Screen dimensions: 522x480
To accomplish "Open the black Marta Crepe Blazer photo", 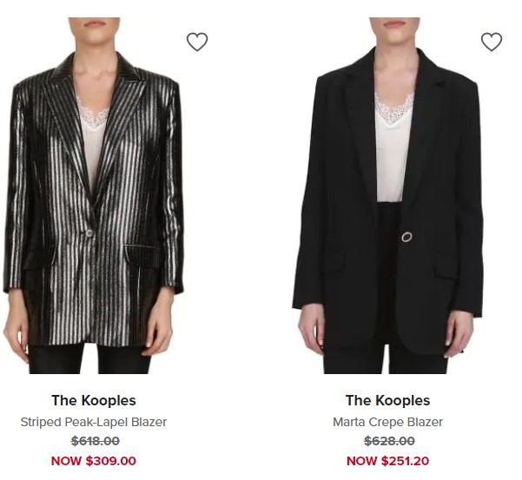I will coord(388,195).
